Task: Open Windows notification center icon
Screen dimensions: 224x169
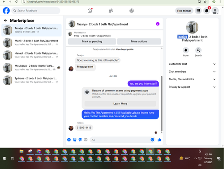Action: pos(219,158)
